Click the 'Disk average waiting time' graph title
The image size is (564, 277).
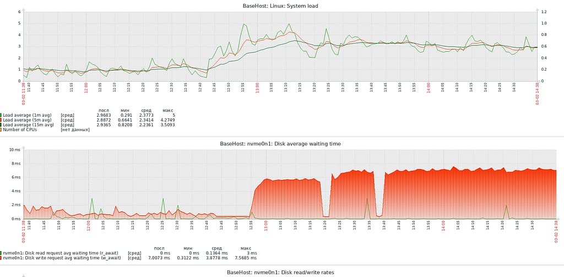[280, 143]
